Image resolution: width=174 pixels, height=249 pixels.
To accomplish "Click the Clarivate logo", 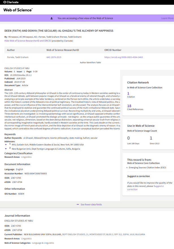I will [x=11, y=2].
